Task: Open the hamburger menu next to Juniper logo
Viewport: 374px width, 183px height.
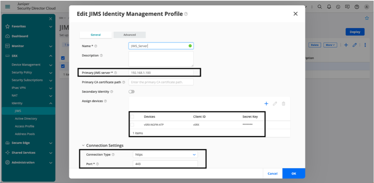Action: click(x=7, y=6)
